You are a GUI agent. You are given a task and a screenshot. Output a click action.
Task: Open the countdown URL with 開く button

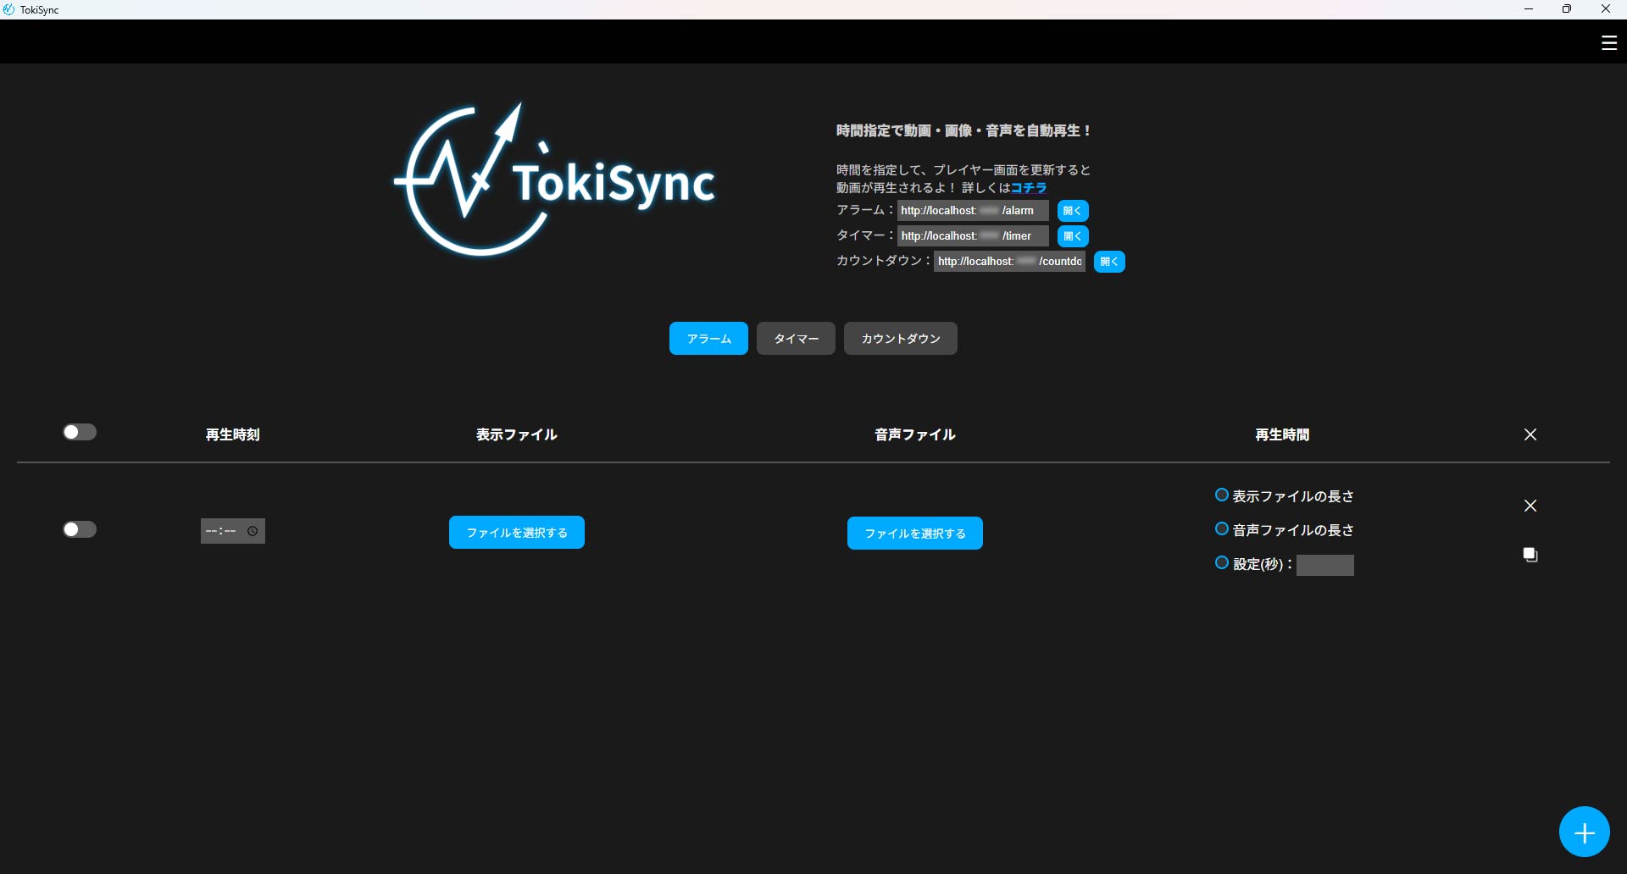pos(1109,262)
